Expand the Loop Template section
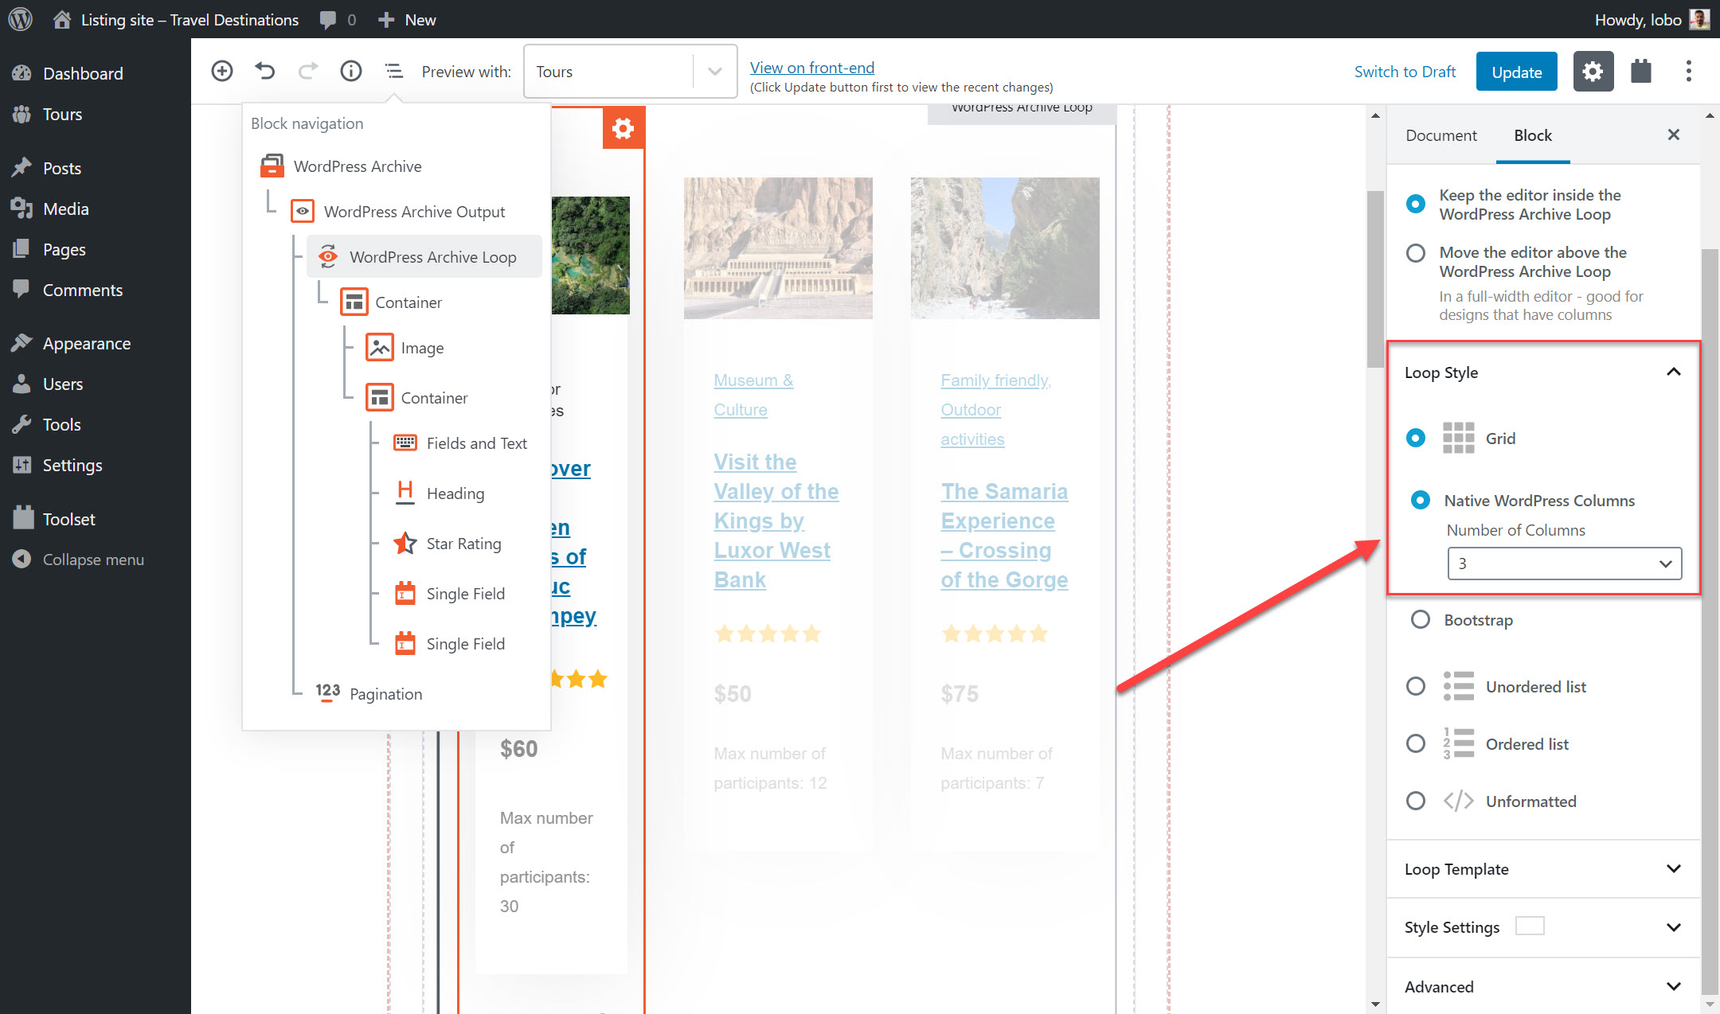Viewport: 1720px width, 1014px height. point(1543,869)
